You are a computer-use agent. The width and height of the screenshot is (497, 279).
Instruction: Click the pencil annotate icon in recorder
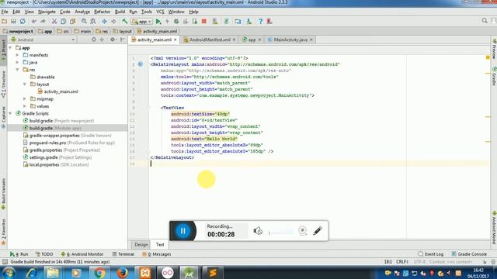pos(318,231)
